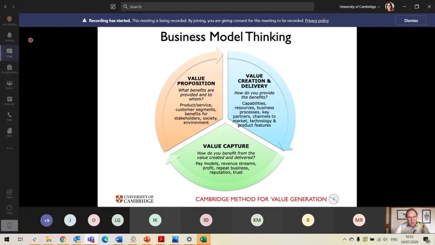Open the Windows notification center
This screenshot has height=245, width=435.
[x=427, y=239]
